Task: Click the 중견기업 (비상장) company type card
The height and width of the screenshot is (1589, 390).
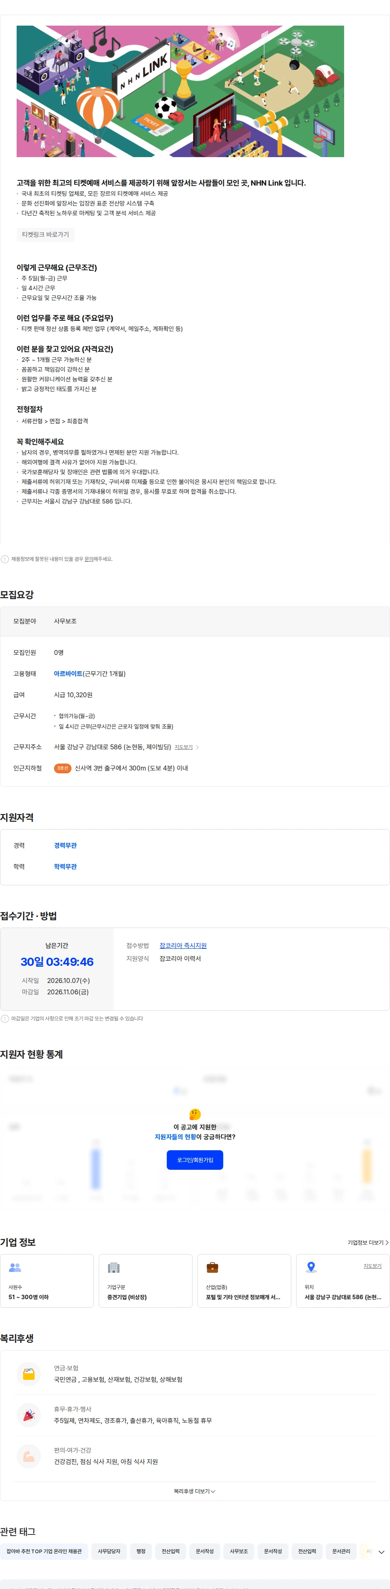Action: tap(145, 1280)
